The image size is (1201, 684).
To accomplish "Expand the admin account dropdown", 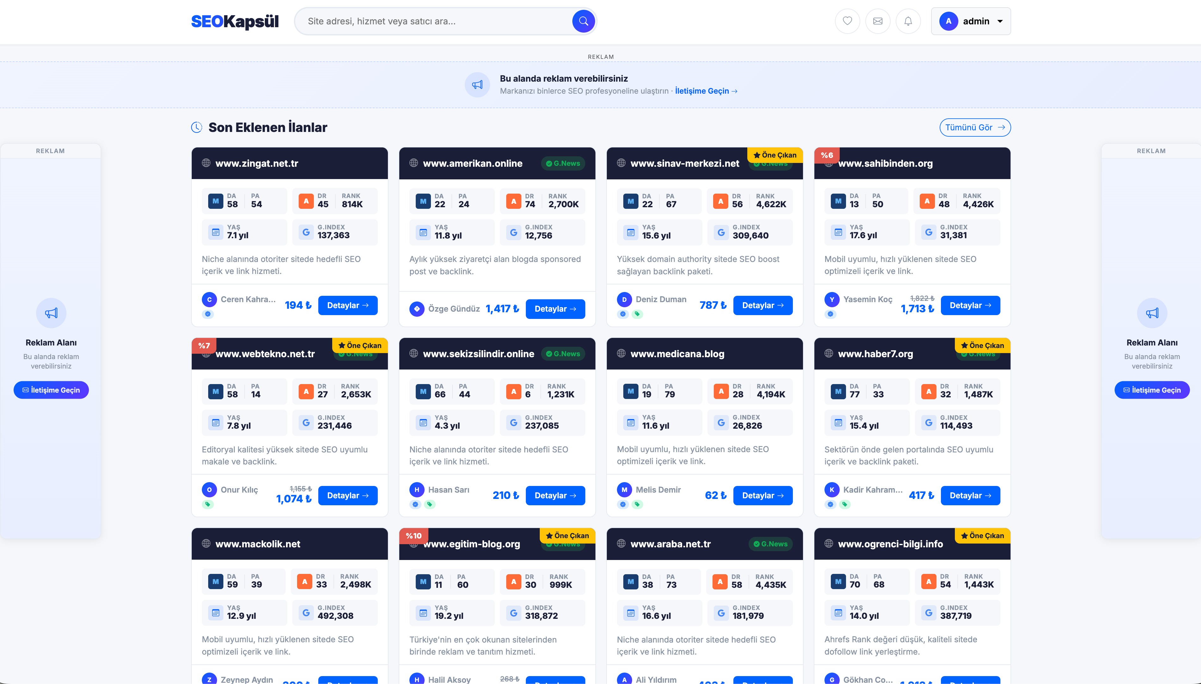I will pos(970,21).
